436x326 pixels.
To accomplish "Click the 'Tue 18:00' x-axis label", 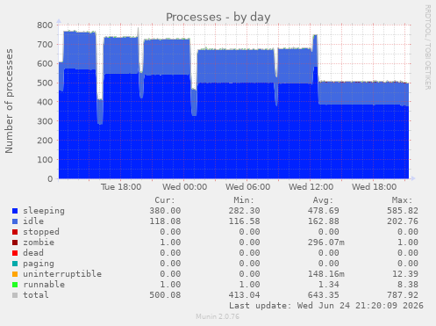I will [x=121, y=187].
